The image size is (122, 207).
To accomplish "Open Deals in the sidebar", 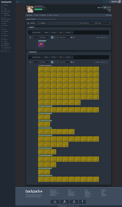I will pos(5,23).
